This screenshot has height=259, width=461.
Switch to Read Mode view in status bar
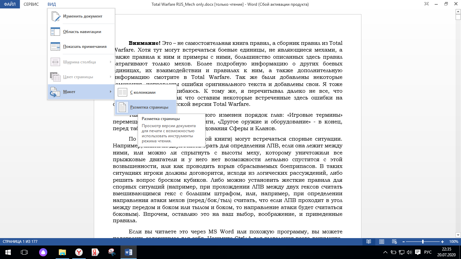(x=369, y=242)
